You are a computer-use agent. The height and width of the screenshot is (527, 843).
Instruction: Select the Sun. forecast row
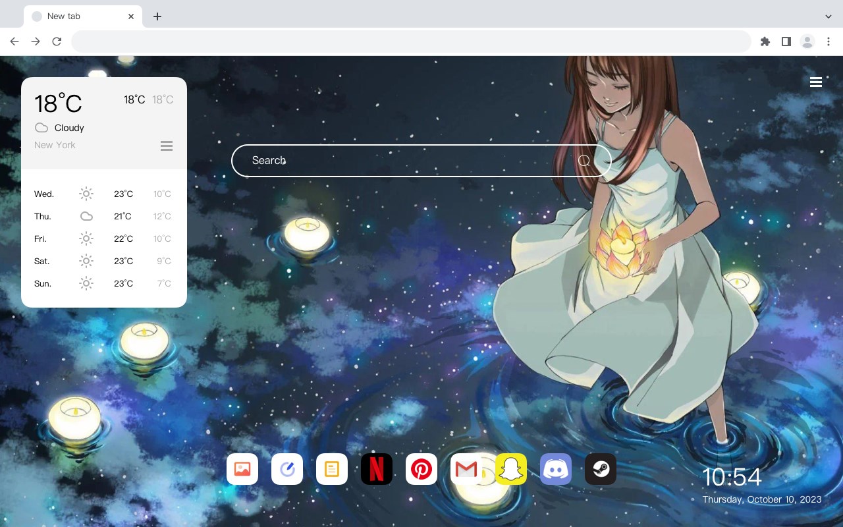(x=104, y=283)
